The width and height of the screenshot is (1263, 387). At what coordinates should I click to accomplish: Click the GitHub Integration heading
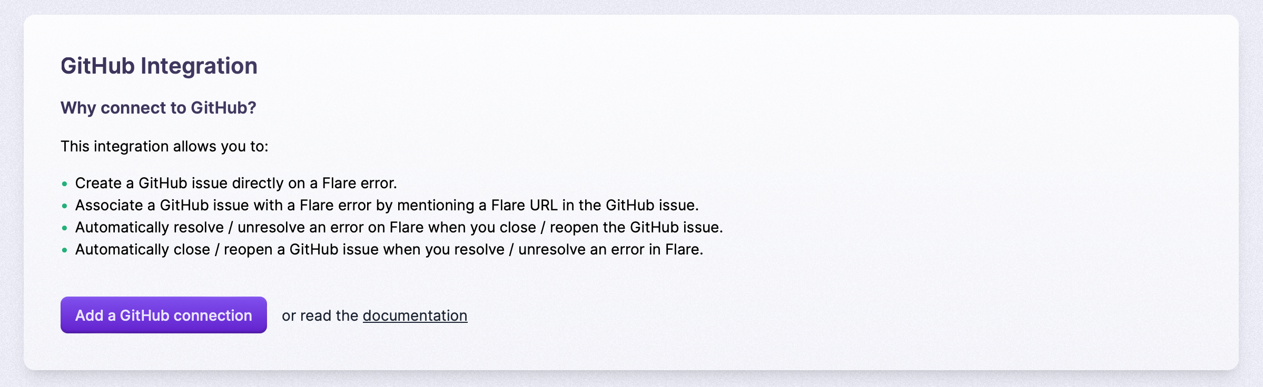click(x=159, y=66)
